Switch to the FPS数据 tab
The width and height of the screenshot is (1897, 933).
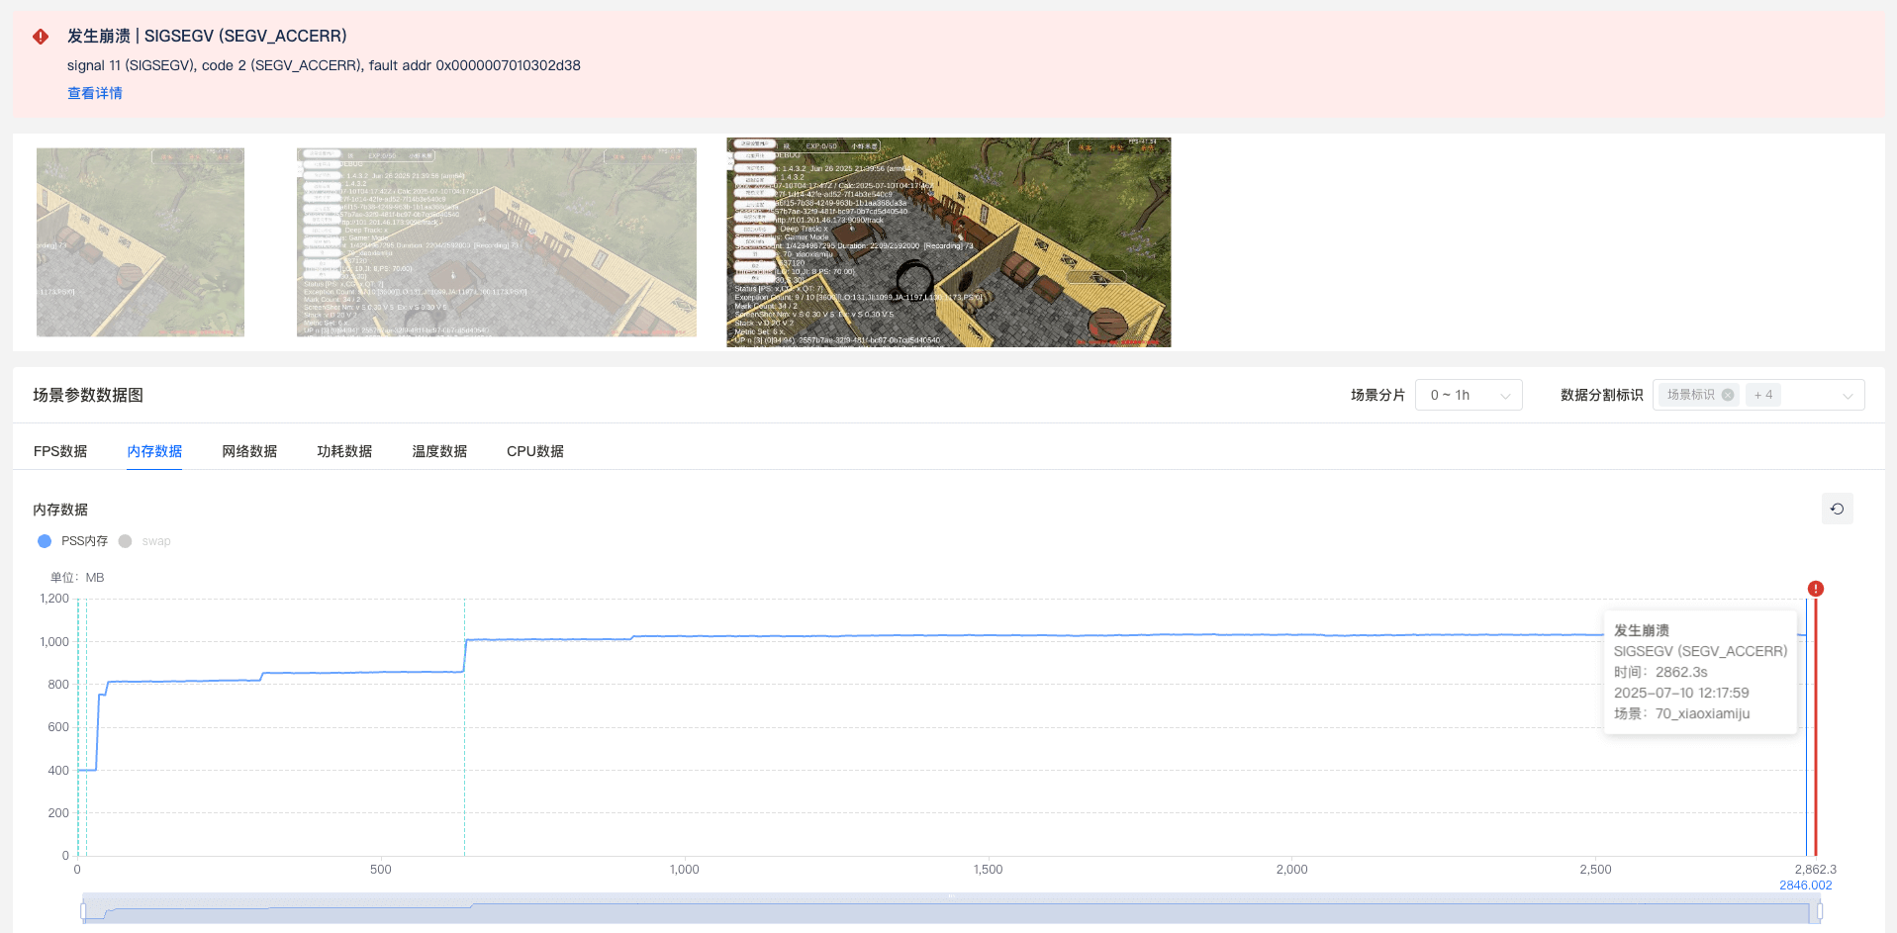point(60,451)
